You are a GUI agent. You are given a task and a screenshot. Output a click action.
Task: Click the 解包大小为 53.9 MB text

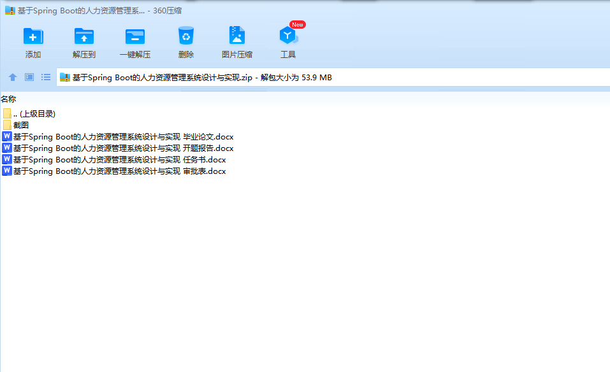tap(296, 77)
